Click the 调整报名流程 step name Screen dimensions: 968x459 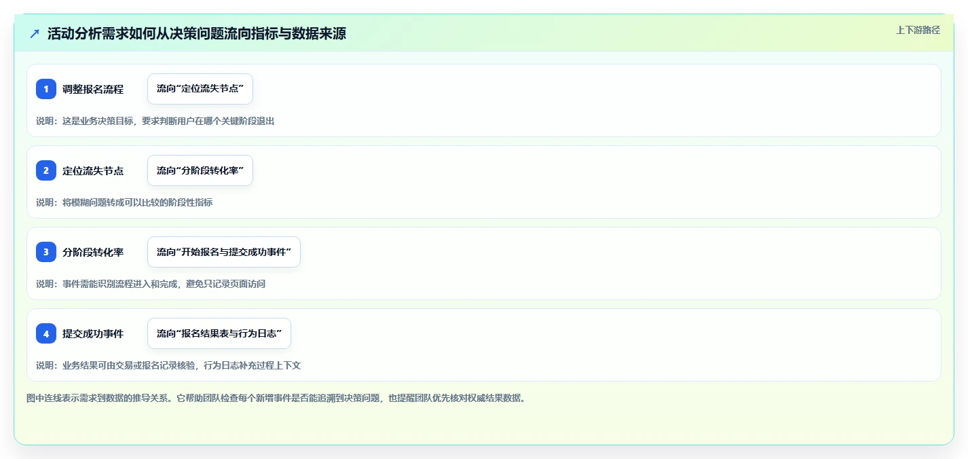click(93, 89)
